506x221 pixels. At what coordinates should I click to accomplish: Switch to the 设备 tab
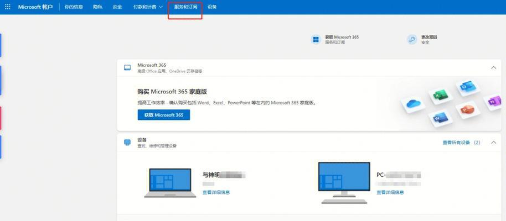(212, 7)
